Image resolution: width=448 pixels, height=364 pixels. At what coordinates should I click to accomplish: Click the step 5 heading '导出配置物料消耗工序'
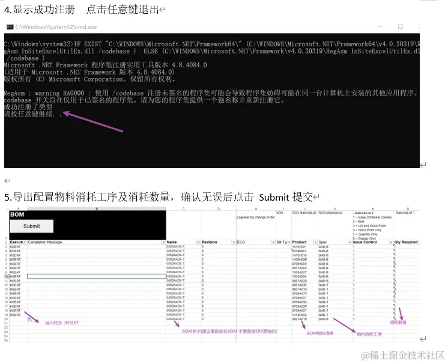click(x=65, y=197)
